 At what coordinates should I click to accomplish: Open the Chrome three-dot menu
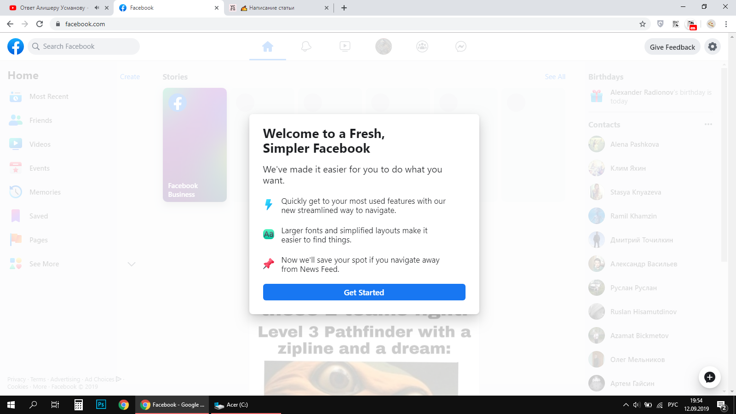click(x=726, y=24)
